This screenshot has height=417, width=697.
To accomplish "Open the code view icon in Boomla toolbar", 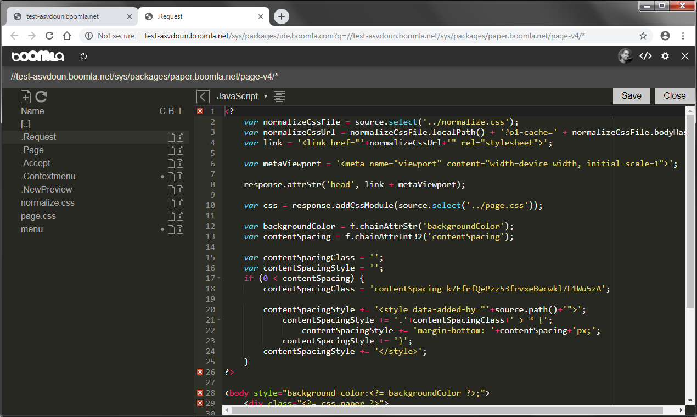I will pyautogui.click(x=646, y=56).
